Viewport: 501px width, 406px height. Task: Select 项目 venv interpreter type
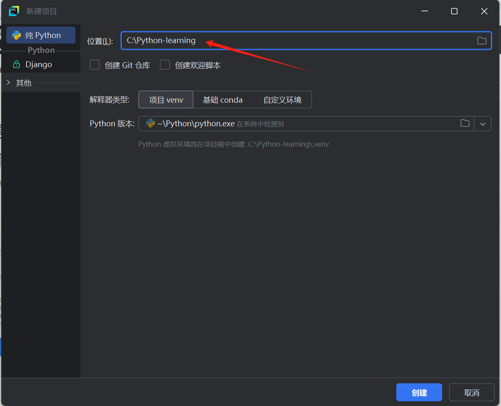pyautogui.click(x=166, y=100)
